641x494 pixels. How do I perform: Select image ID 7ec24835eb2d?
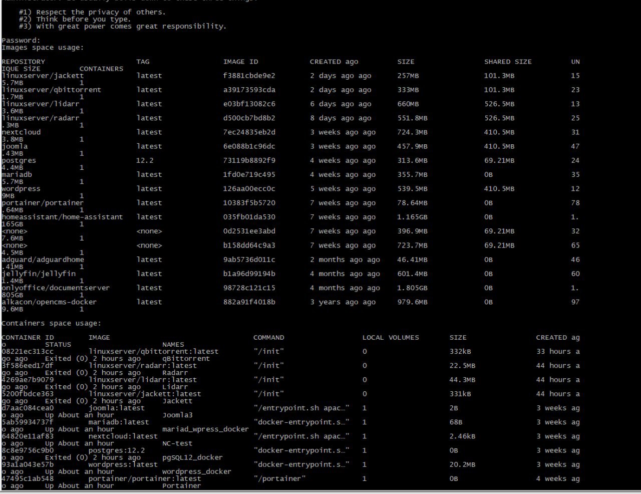pos(249,132)
